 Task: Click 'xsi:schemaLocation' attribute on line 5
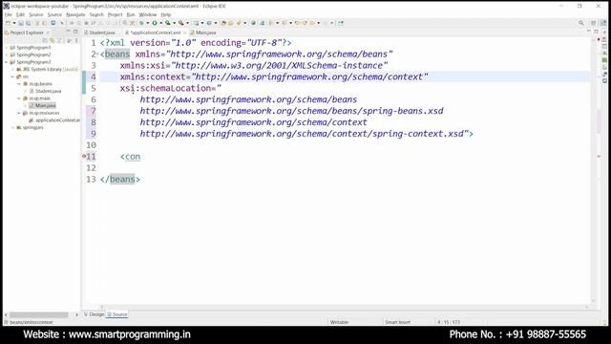coord(165,88)
